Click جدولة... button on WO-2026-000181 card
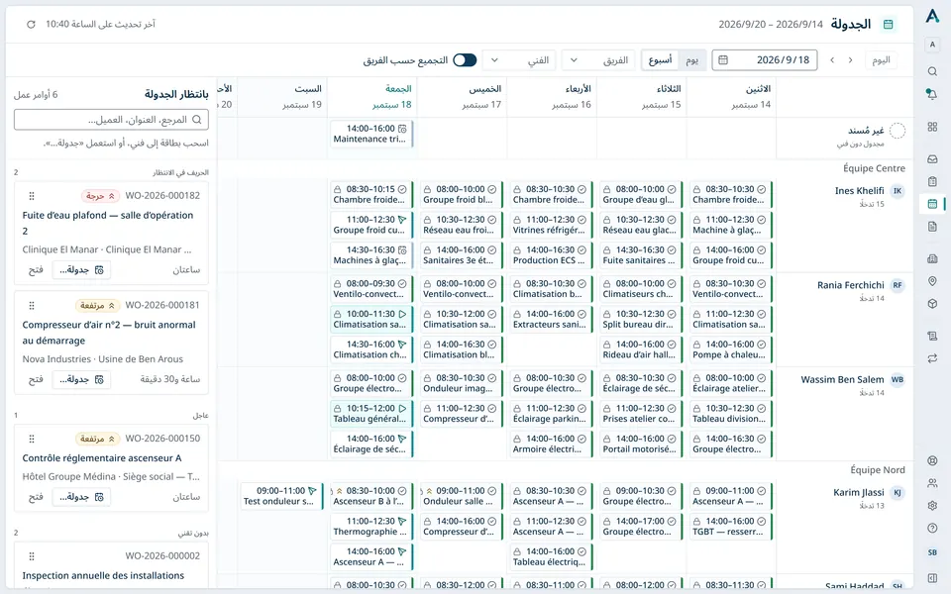Screen dimensions: 951x594 (x=81, y=379)
